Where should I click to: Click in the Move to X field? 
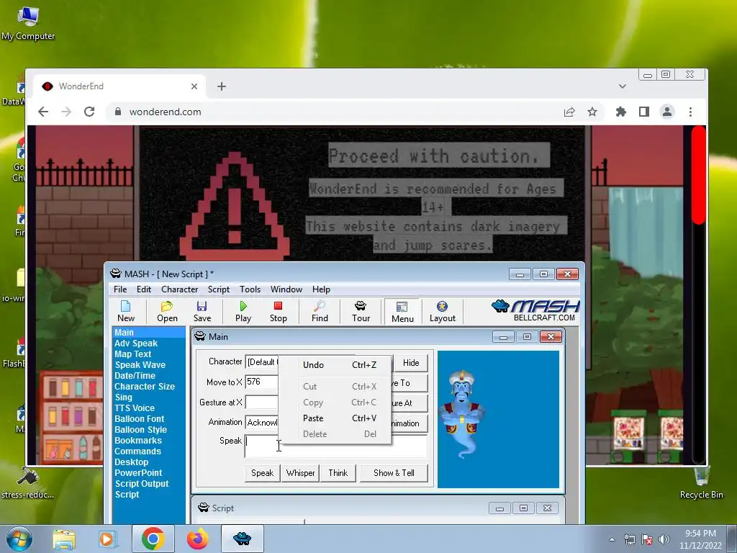pos(262,382)
